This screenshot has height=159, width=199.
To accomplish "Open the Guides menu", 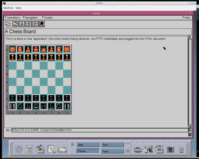I will pos(47,18).
